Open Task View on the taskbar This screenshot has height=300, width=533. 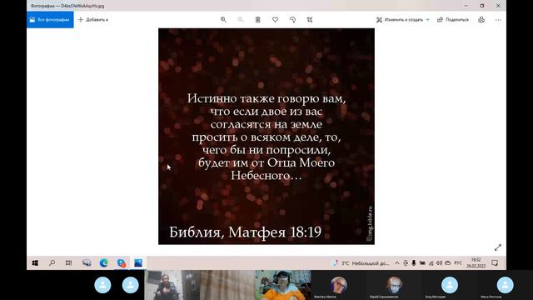68,263
